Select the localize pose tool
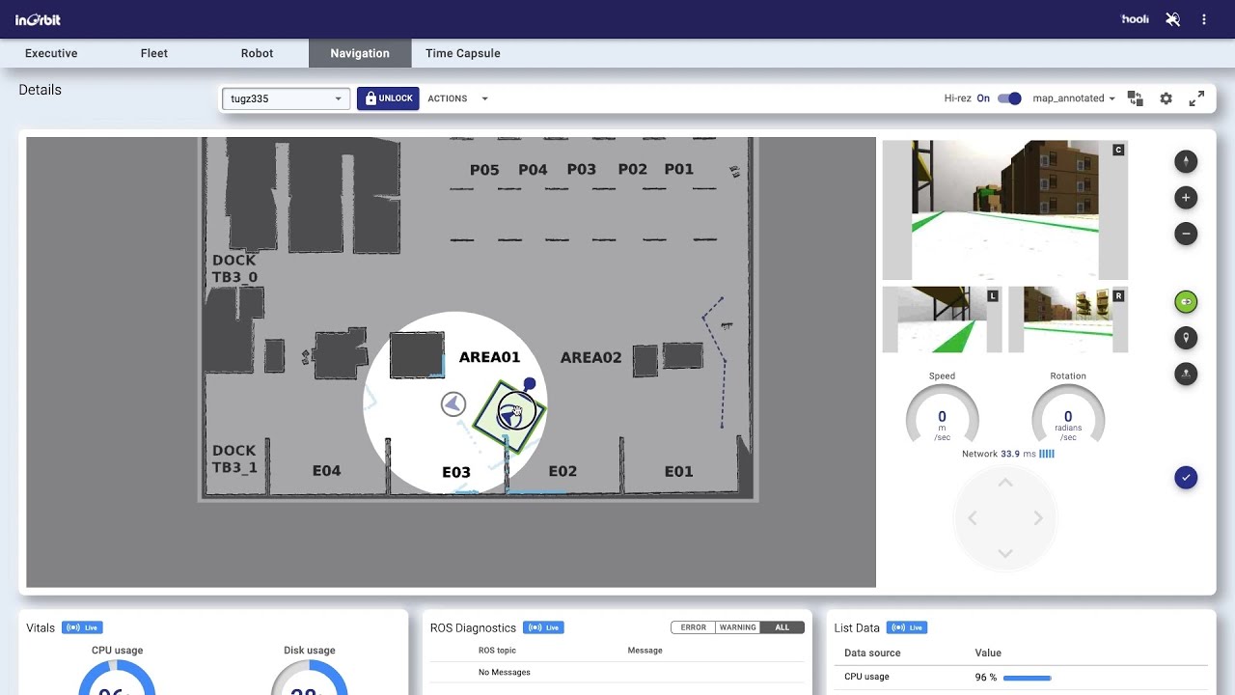The image size is (1235, 695). click(1186, 374)
